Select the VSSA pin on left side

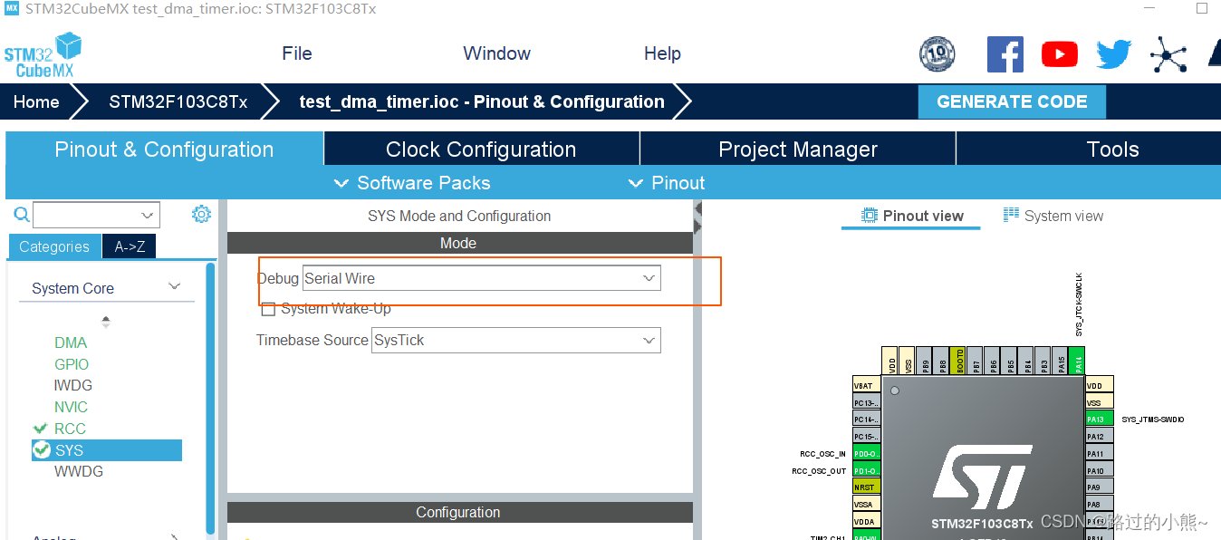pyautogui.click(x=866, y=505)
